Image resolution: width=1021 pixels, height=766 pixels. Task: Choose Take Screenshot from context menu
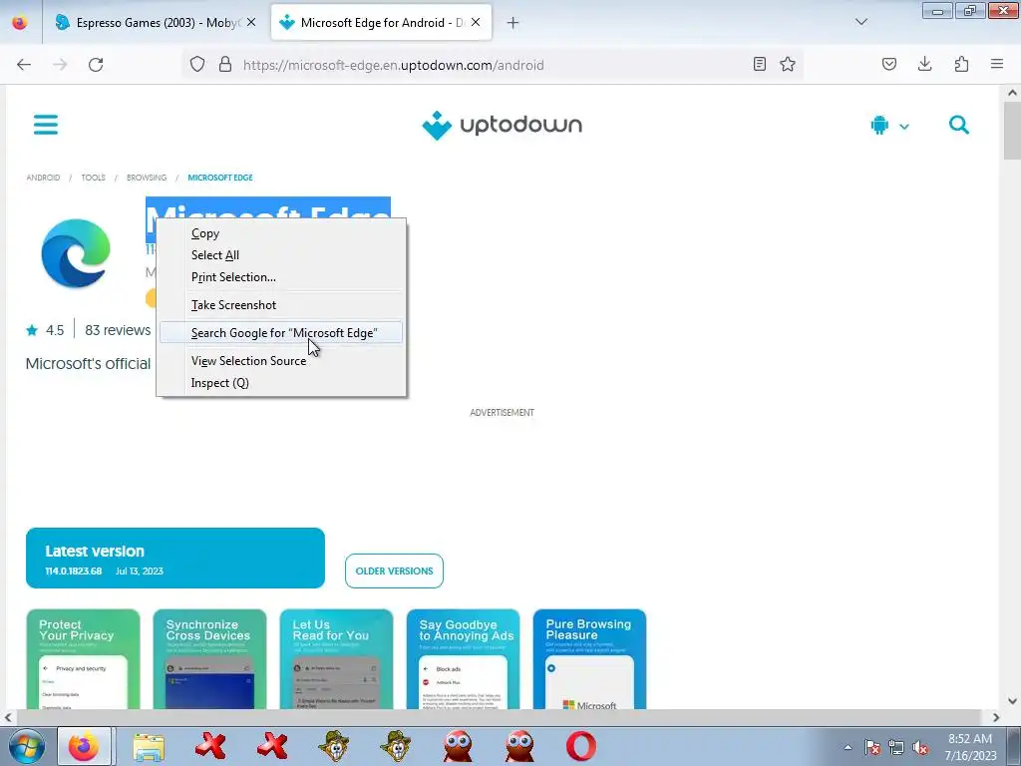pyautogui.click(x=281, y=305)
